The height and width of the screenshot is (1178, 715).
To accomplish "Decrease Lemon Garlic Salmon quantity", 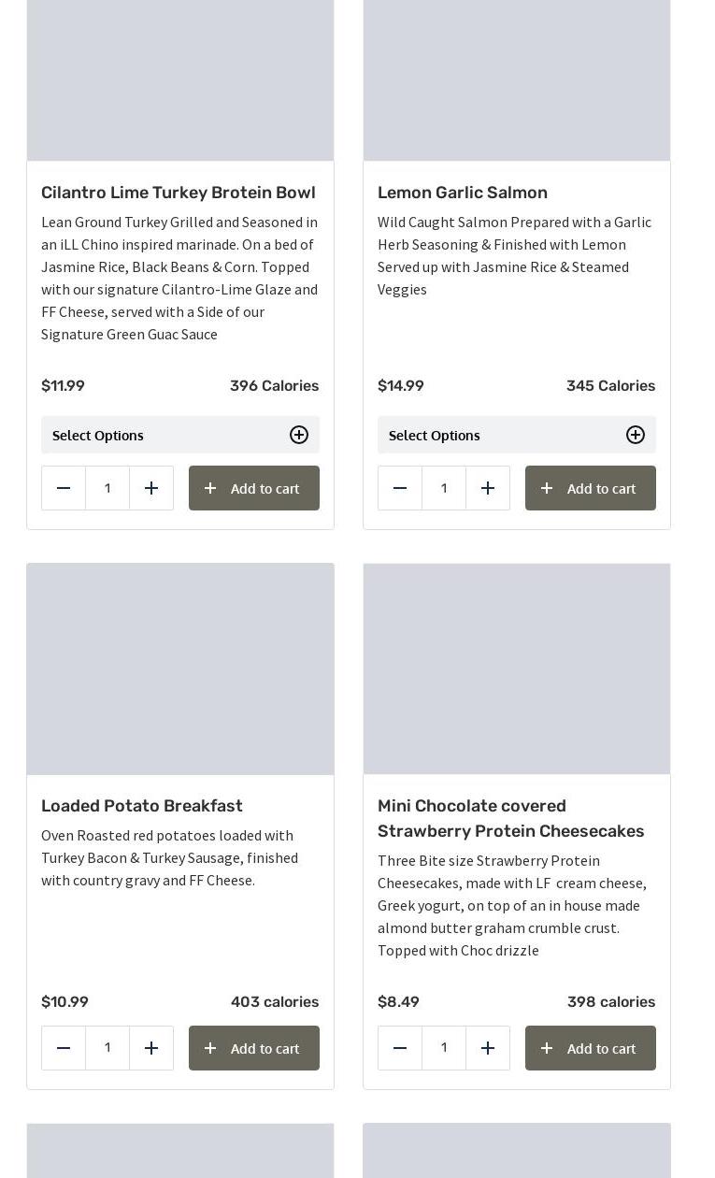I will click(x=400, y=488).
